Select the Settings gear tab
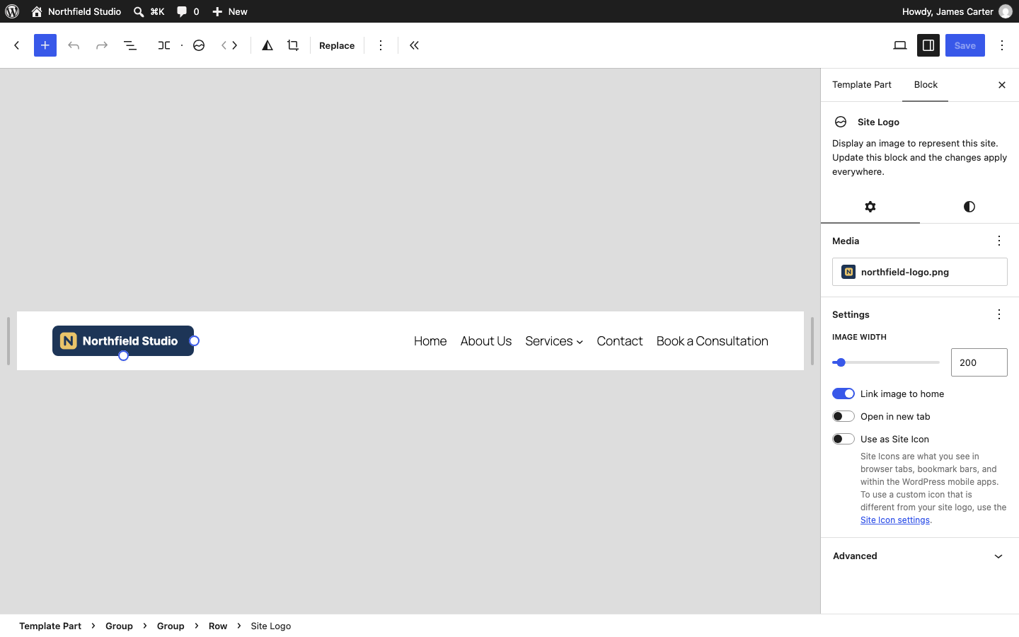The height and width of the screenshot is (637, 1019). 870,207
